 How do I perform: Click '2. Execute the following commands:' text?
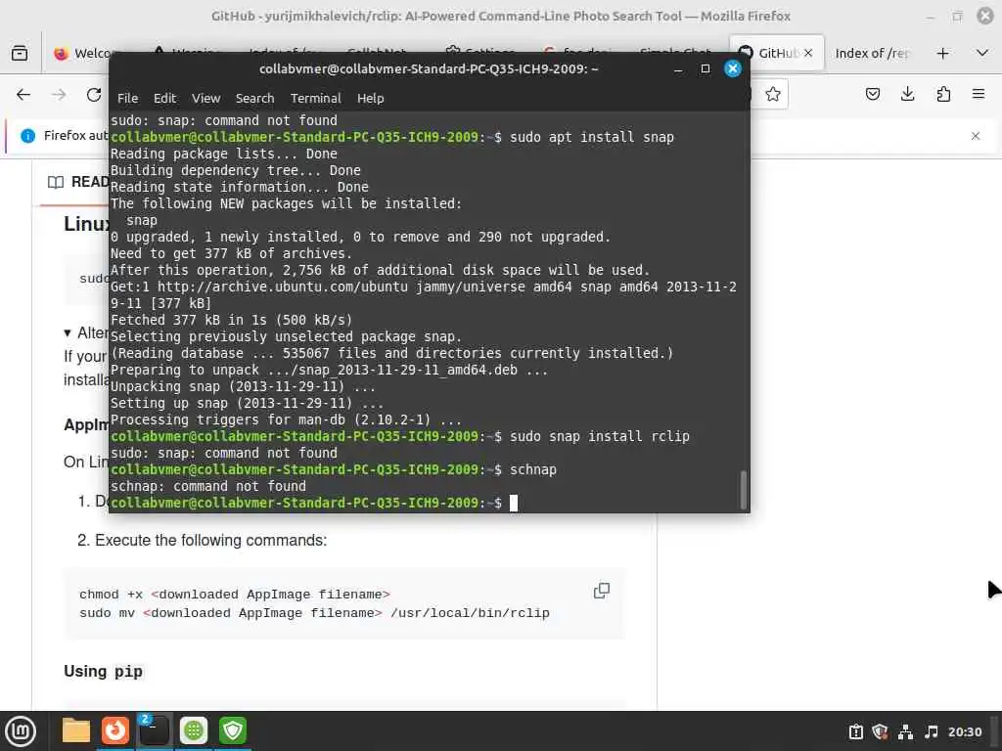[202, 540]
